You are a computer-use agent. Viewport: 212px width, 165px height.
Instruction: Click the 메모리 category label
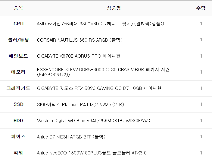(x=18, y=72)
